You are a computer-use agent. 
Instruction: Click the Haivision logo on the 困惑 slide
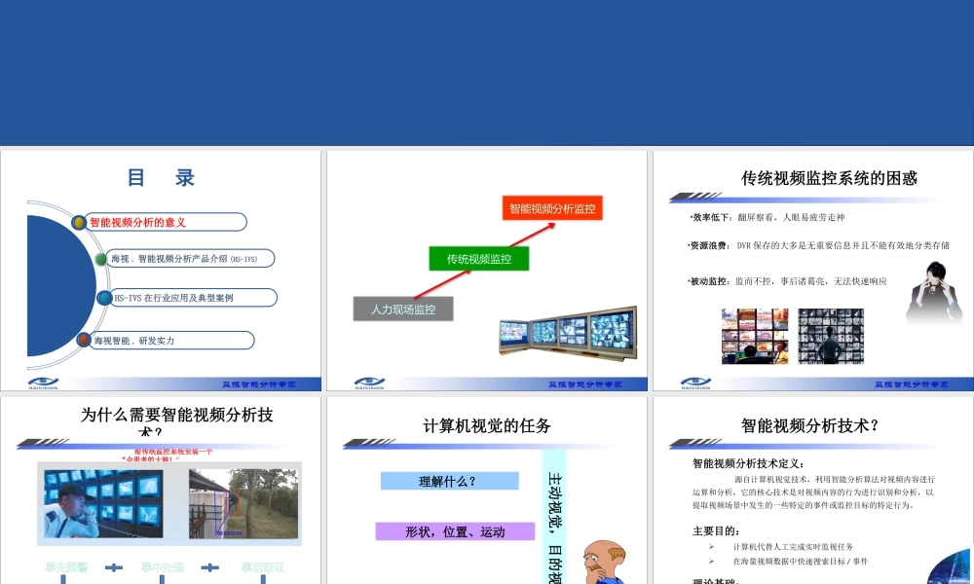click(x=695, y=383)
